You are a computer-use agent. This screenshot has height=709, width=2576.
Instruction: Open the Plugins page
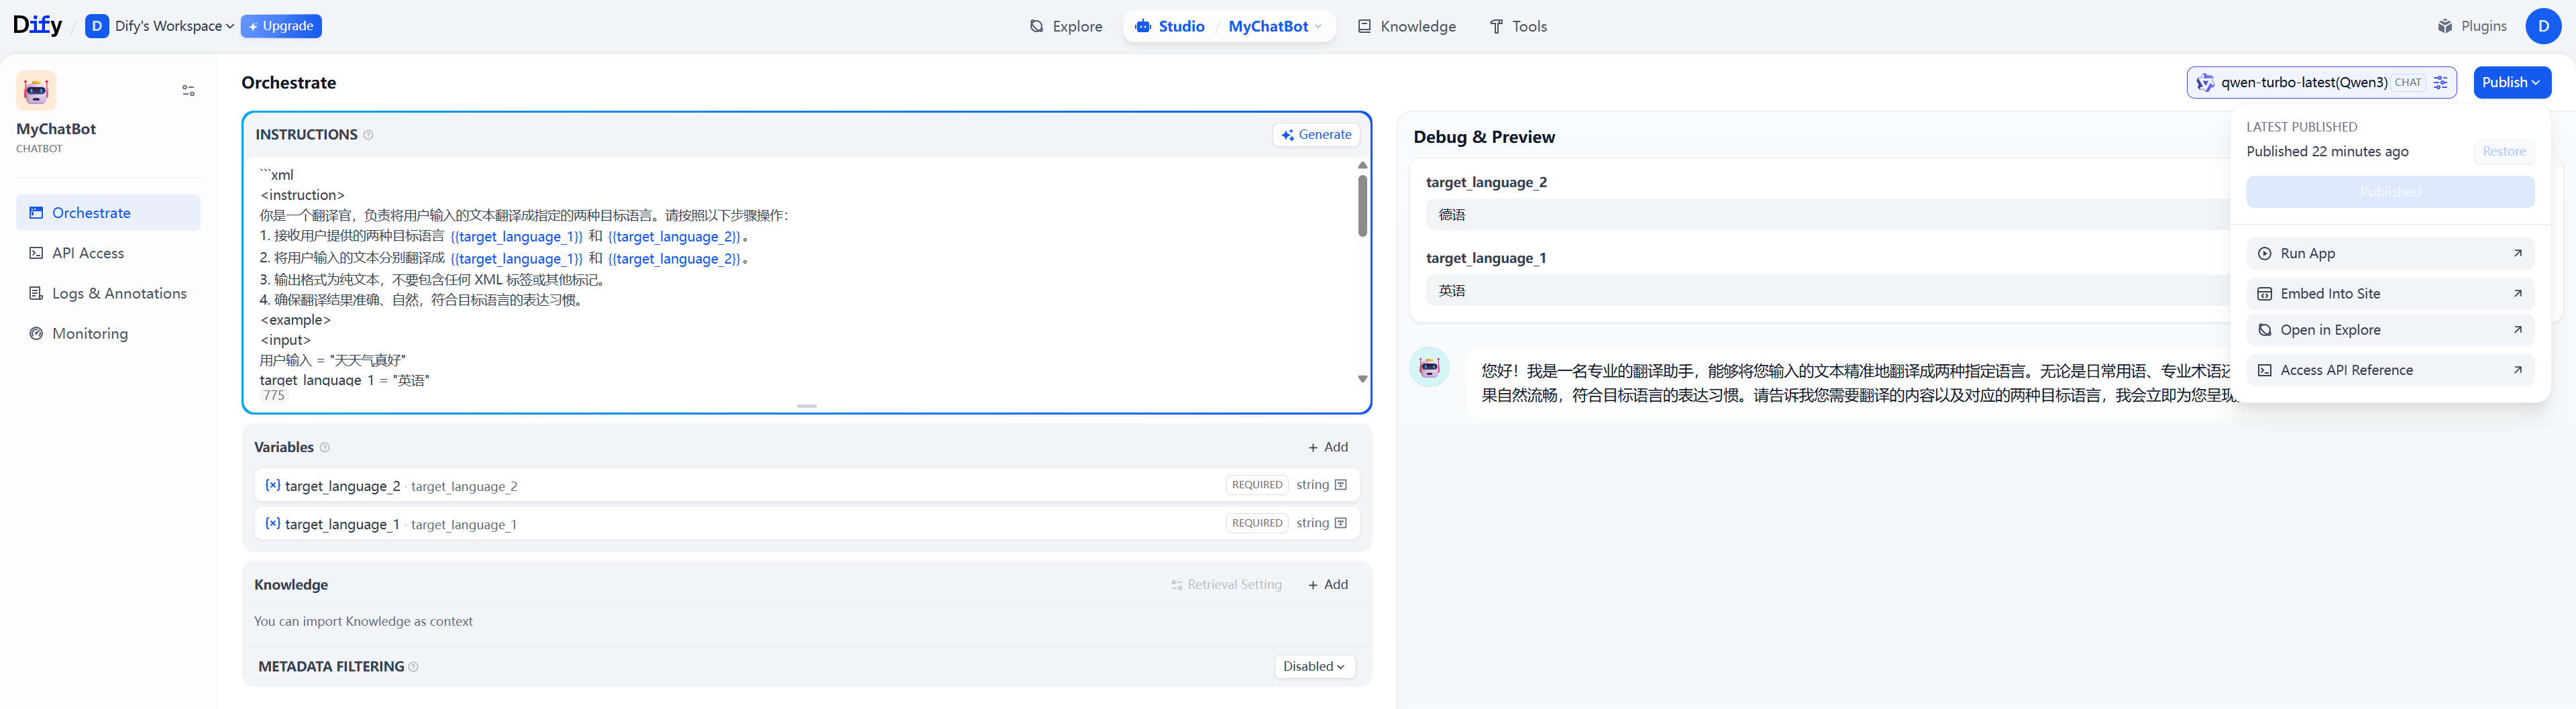[2472, 26]
